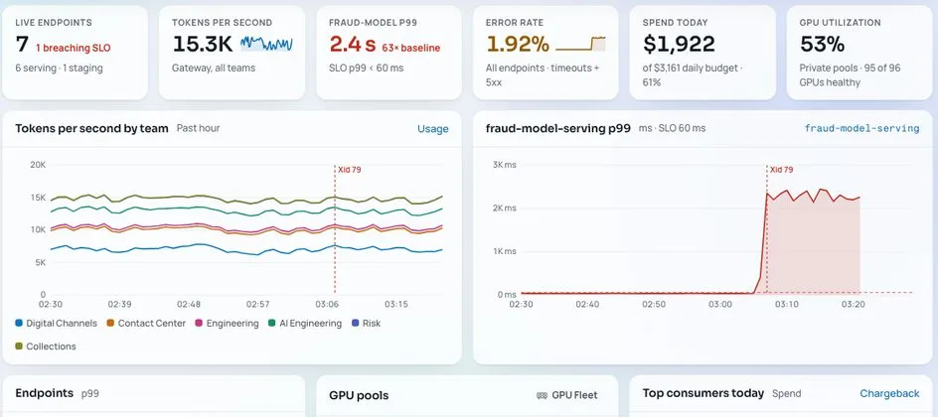Click the Endpoints panel heading
The width and height of the screenshot is (938, 417).
(x=45, y=393)
